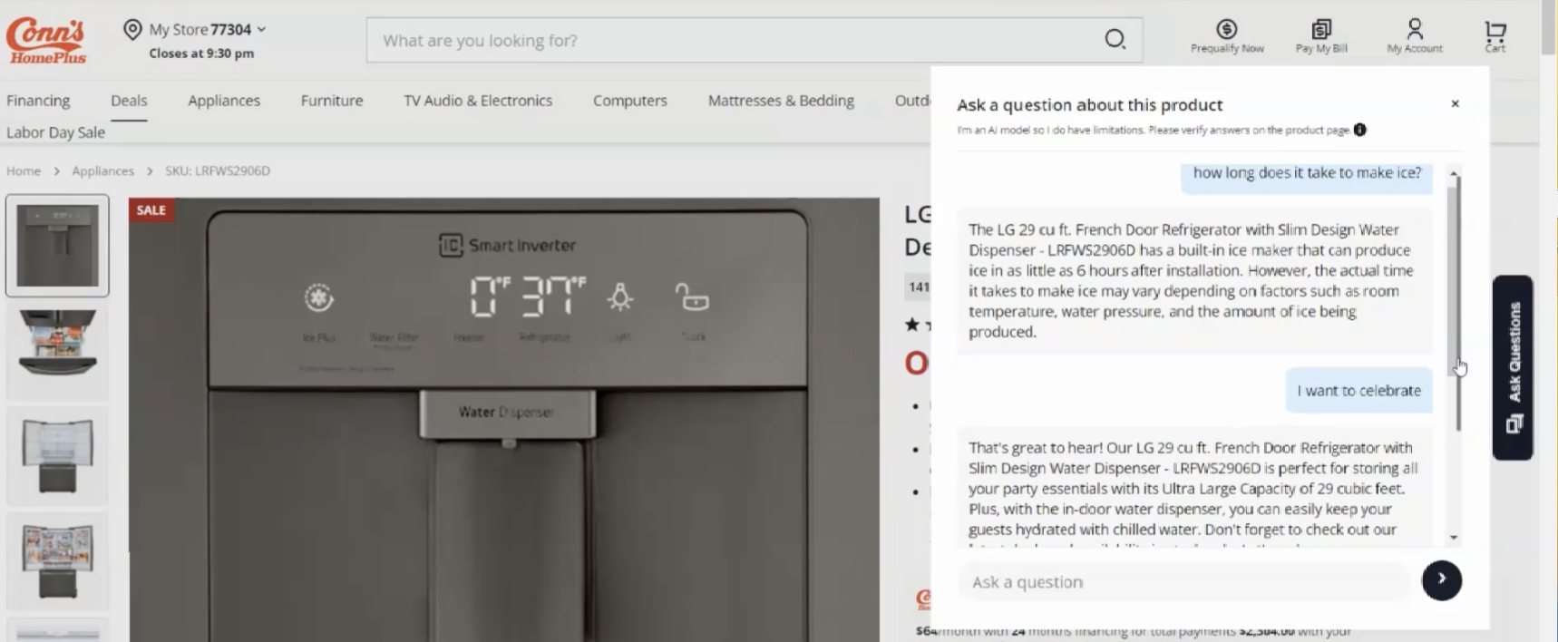Focus the 'Ask a question' input field
Viewport: 1558px width, 642px height.
pos(1183,581)
